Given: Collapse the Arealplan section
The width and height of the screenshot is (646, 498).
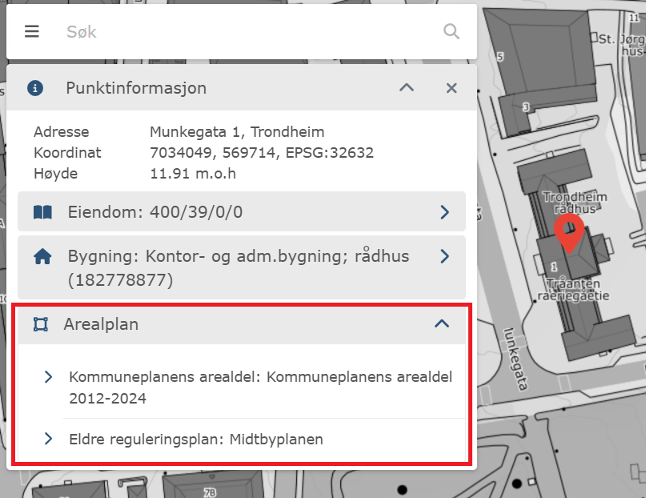Looking at the screenshot, I should coord(442,324).
